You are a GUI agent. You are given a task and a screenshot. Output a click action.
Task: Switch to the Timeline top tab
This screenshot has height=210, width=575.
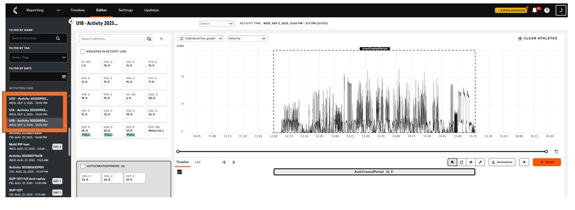point(78,10)
